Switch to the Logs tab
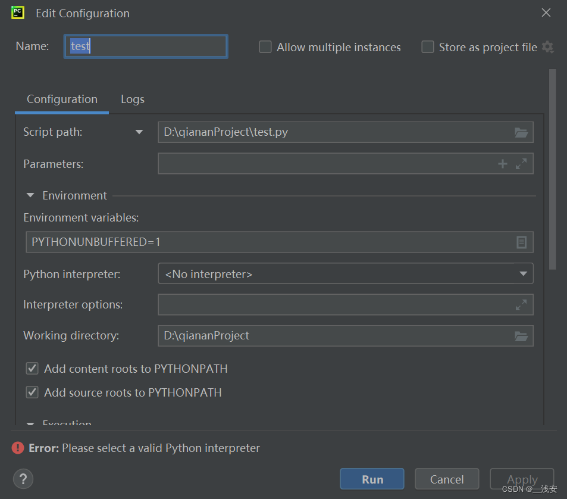This screenshot has width=567, height=499. pos(133,99)
